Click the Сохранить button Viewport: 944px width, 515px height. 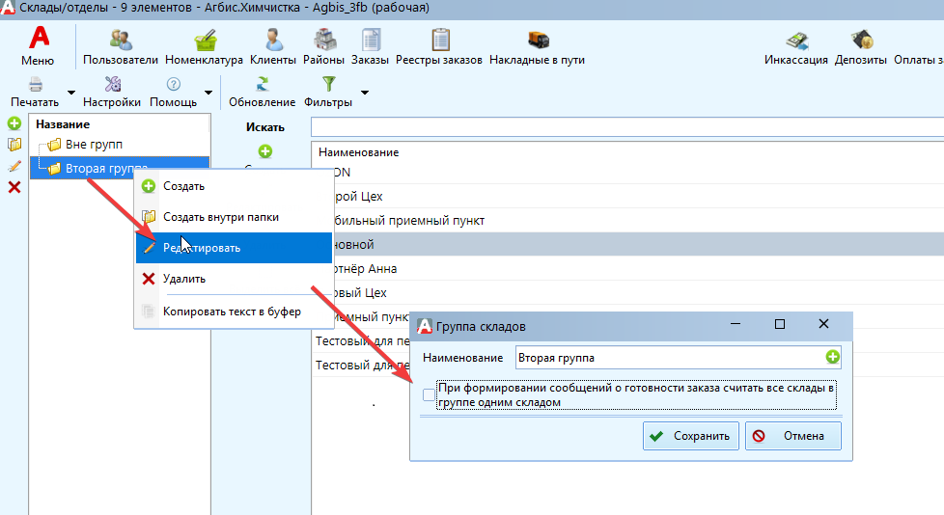coord(691,436)
